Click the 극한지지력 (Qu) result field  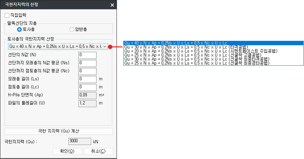coord(80,141)
